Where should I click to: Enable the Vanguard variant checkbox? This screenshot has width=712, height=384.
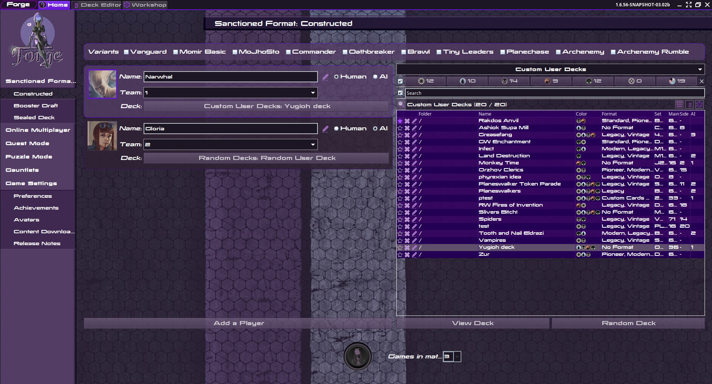point(126,52)
